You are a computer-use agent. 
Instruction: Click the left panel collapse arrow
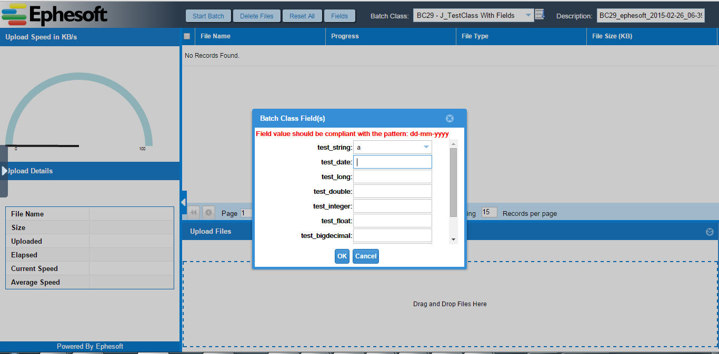[184, 202]
